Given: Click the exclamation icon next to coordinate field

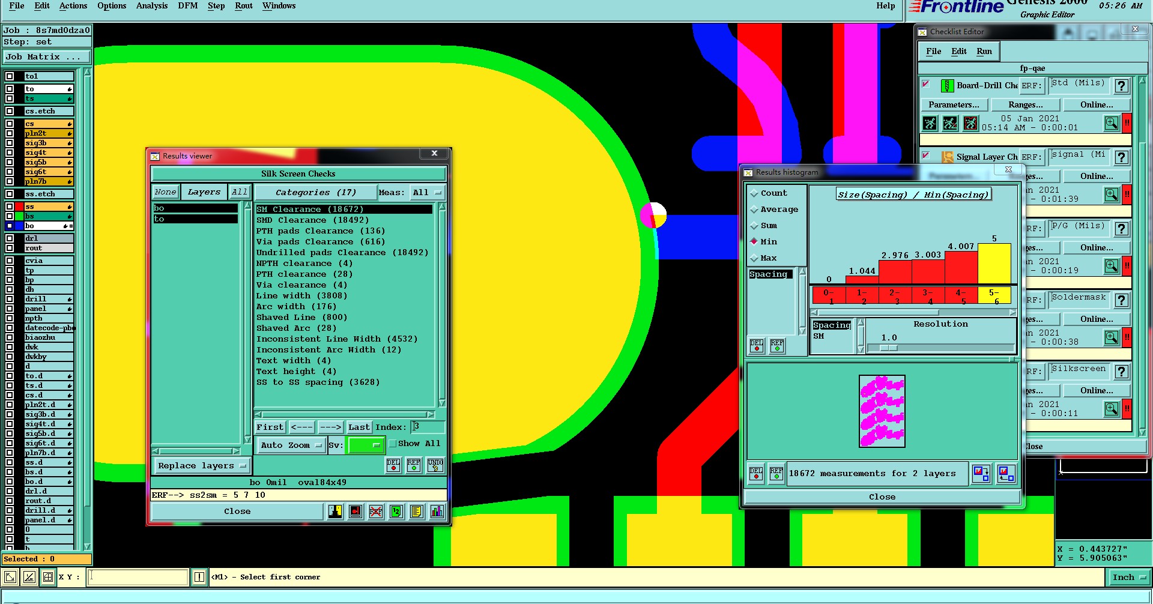Looking at the screenshot, I should (199, 578).
